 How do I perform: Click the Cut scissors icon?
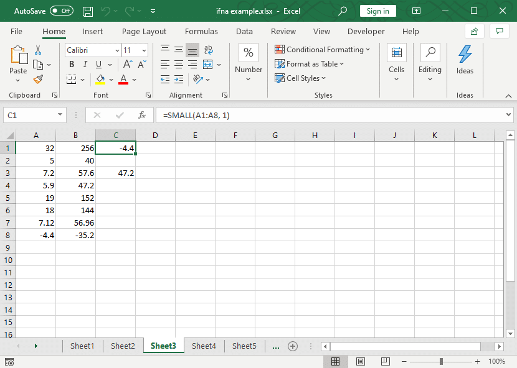[38, 50]
